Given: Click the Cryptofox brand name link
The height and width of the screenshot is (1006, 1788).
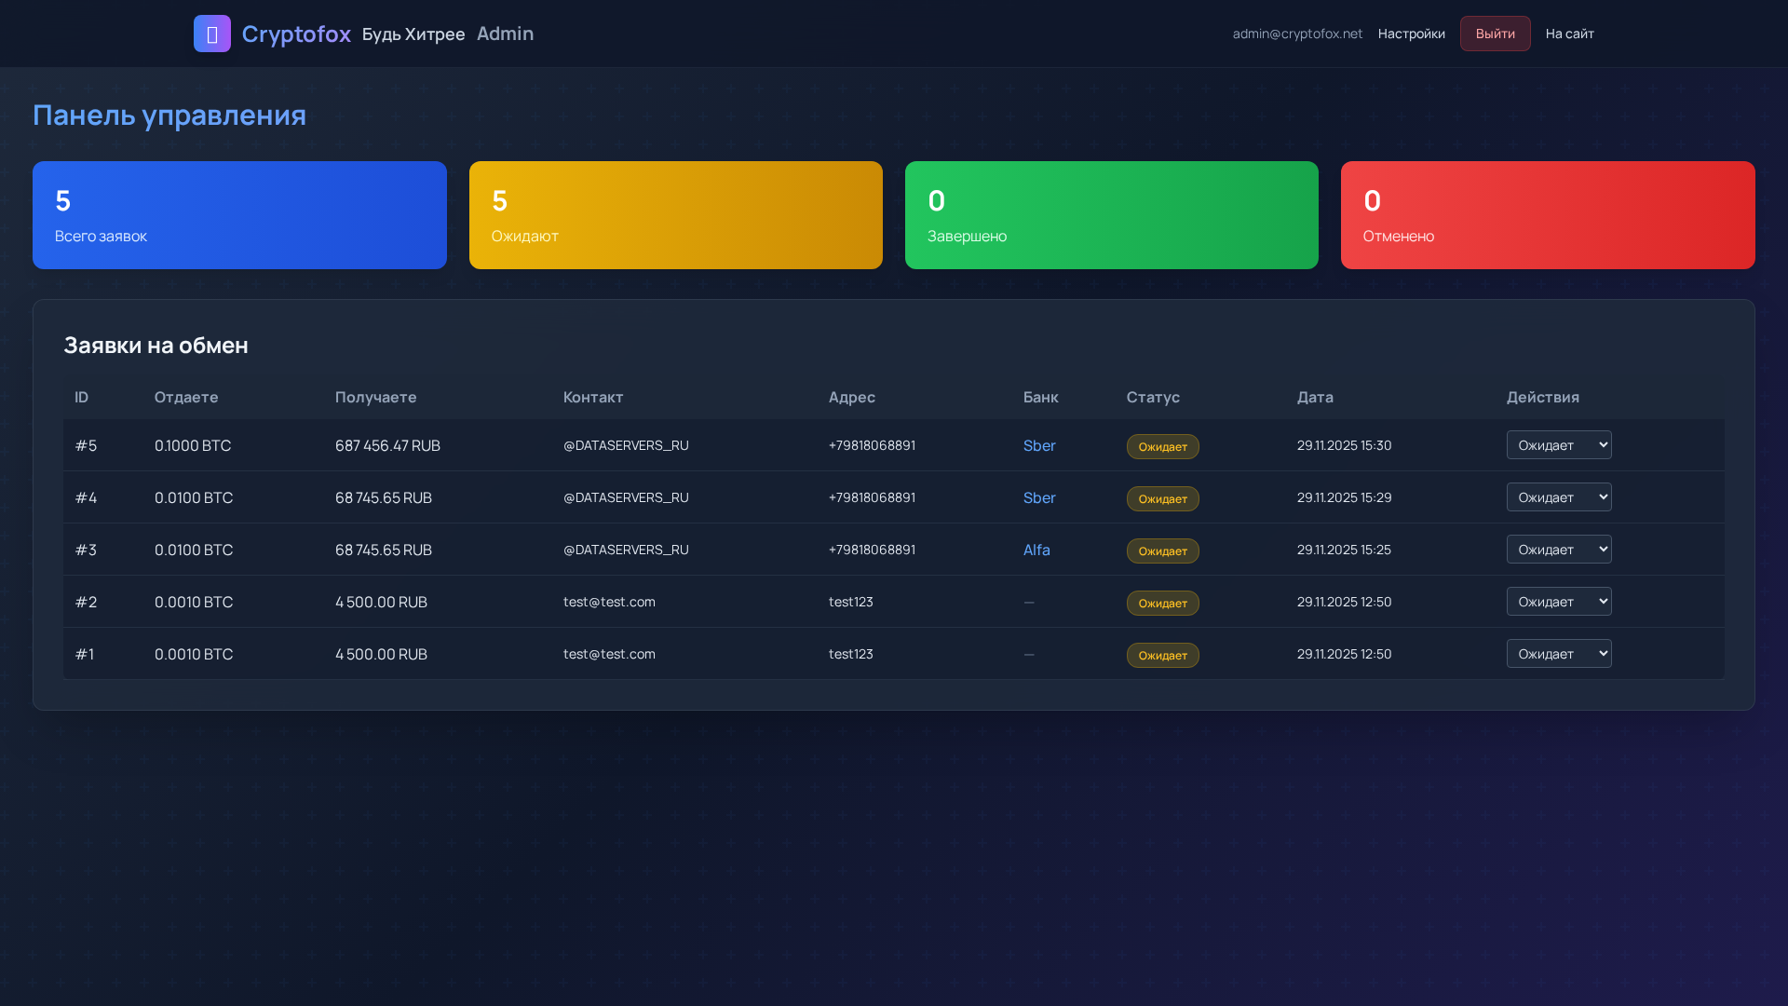Looking at the screenshot, I should [x=296, y=34].
